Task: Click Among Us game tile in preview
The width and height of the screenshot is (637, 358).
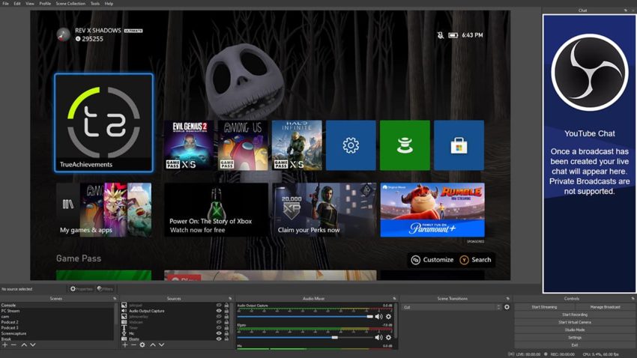Action: (243, 145)
